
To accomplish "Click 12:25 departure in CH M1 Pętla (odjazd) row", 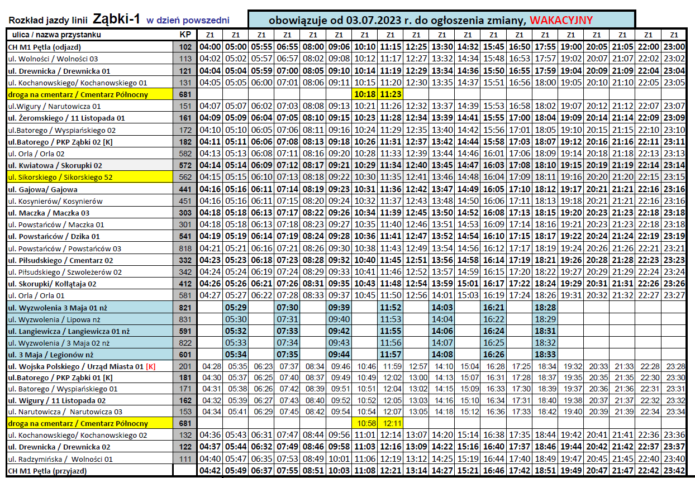I will coord(416,47).
